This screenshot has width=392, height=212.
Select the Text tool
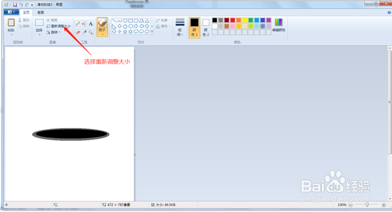[91, 24]
